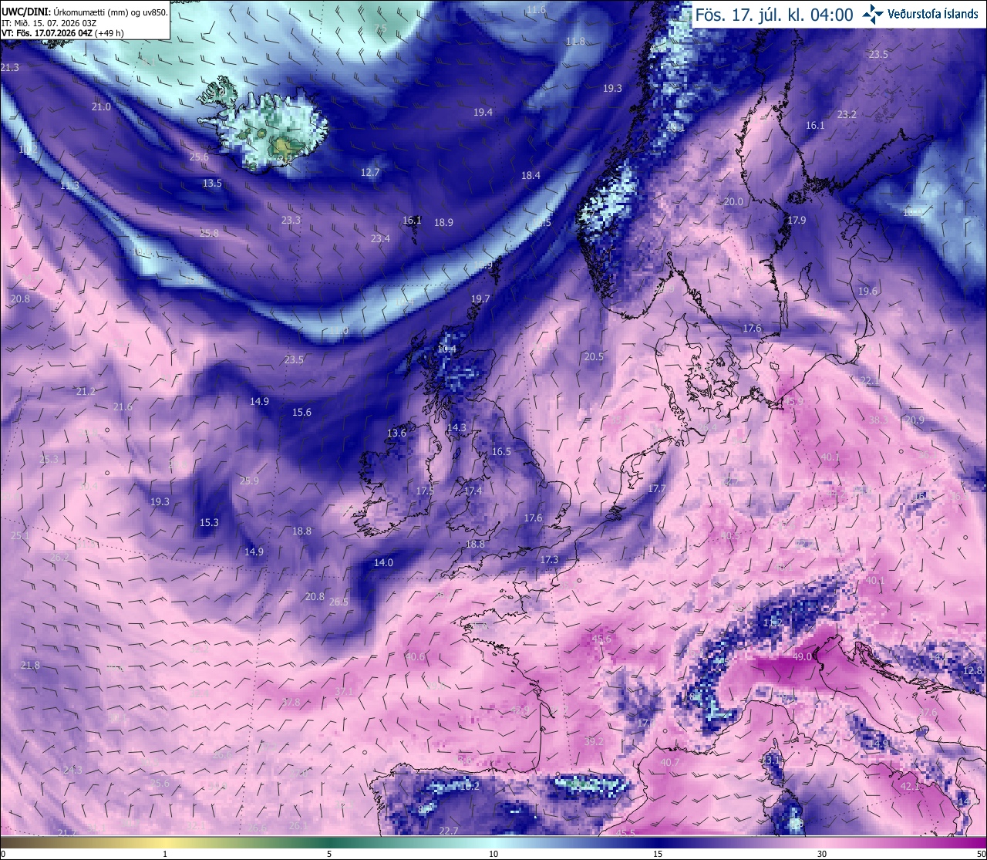The height and width of the screenshot is (860, 987).
Task: Click the Veðurstofa Íslands logo icon
Action: tap(873, 13)
